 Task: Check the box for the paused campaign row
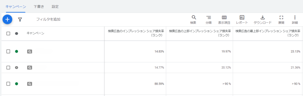coord(8,68)
